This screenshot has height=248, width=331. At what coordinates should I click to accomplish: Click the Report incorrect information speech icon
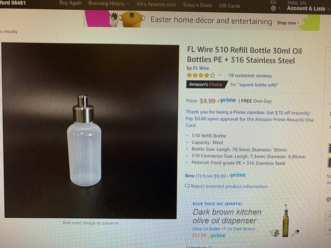click(x=187, y=186)
